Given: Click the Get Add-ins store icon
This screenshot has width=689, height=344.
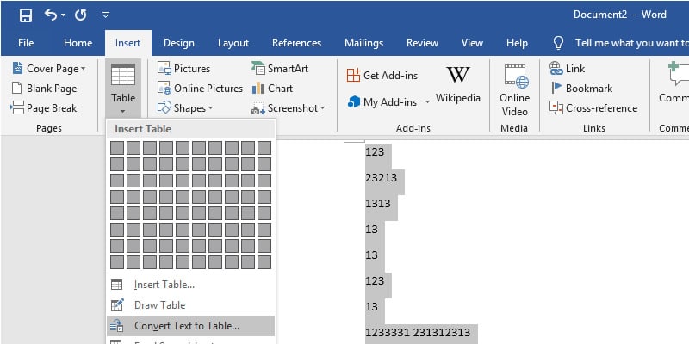Looking at the screenshot, I should click(353, 76).
